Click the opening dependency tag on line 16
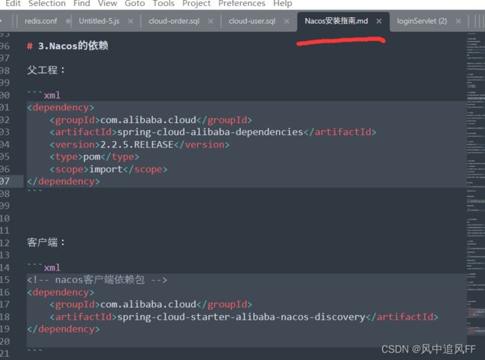The image size is (485, 360). [60, 292]
